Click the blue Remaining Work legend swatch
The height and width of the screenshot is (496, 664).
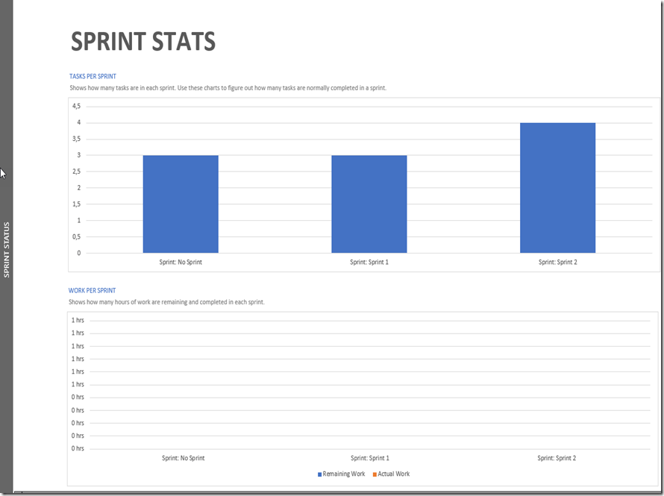point(320,474)
